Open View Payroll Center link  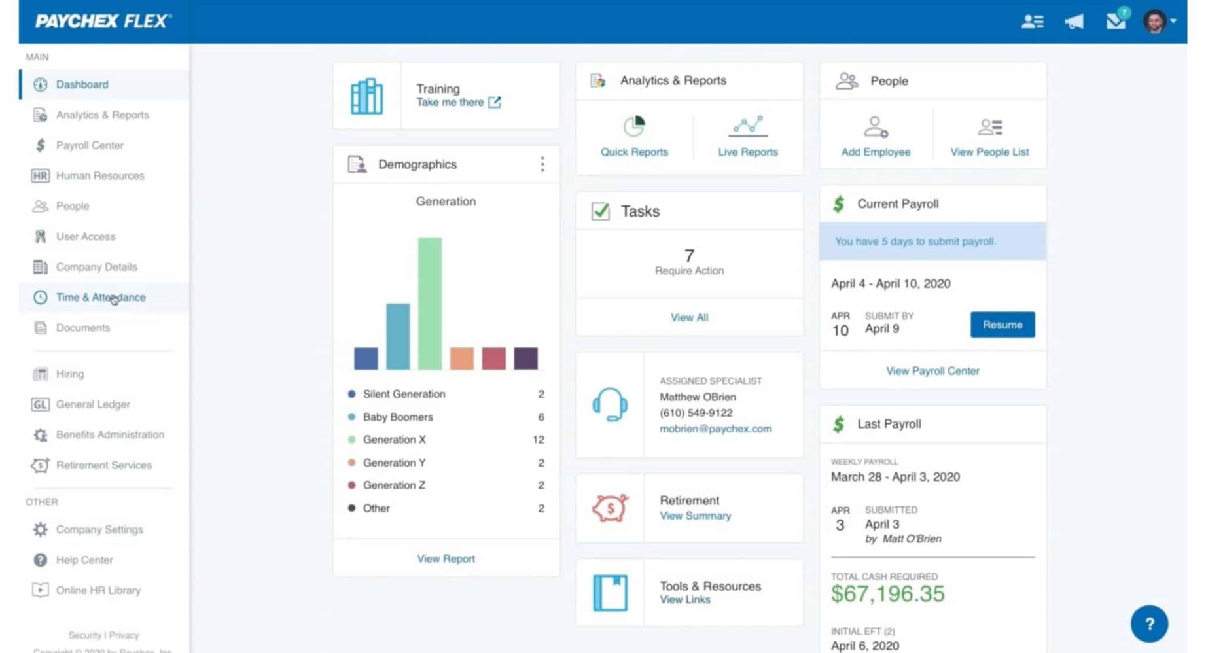click(x=932, y=370)
